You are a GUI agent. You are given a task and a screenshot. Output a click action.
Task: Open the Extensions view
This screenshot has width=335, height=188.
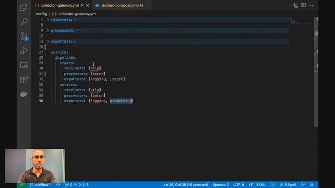24,79
